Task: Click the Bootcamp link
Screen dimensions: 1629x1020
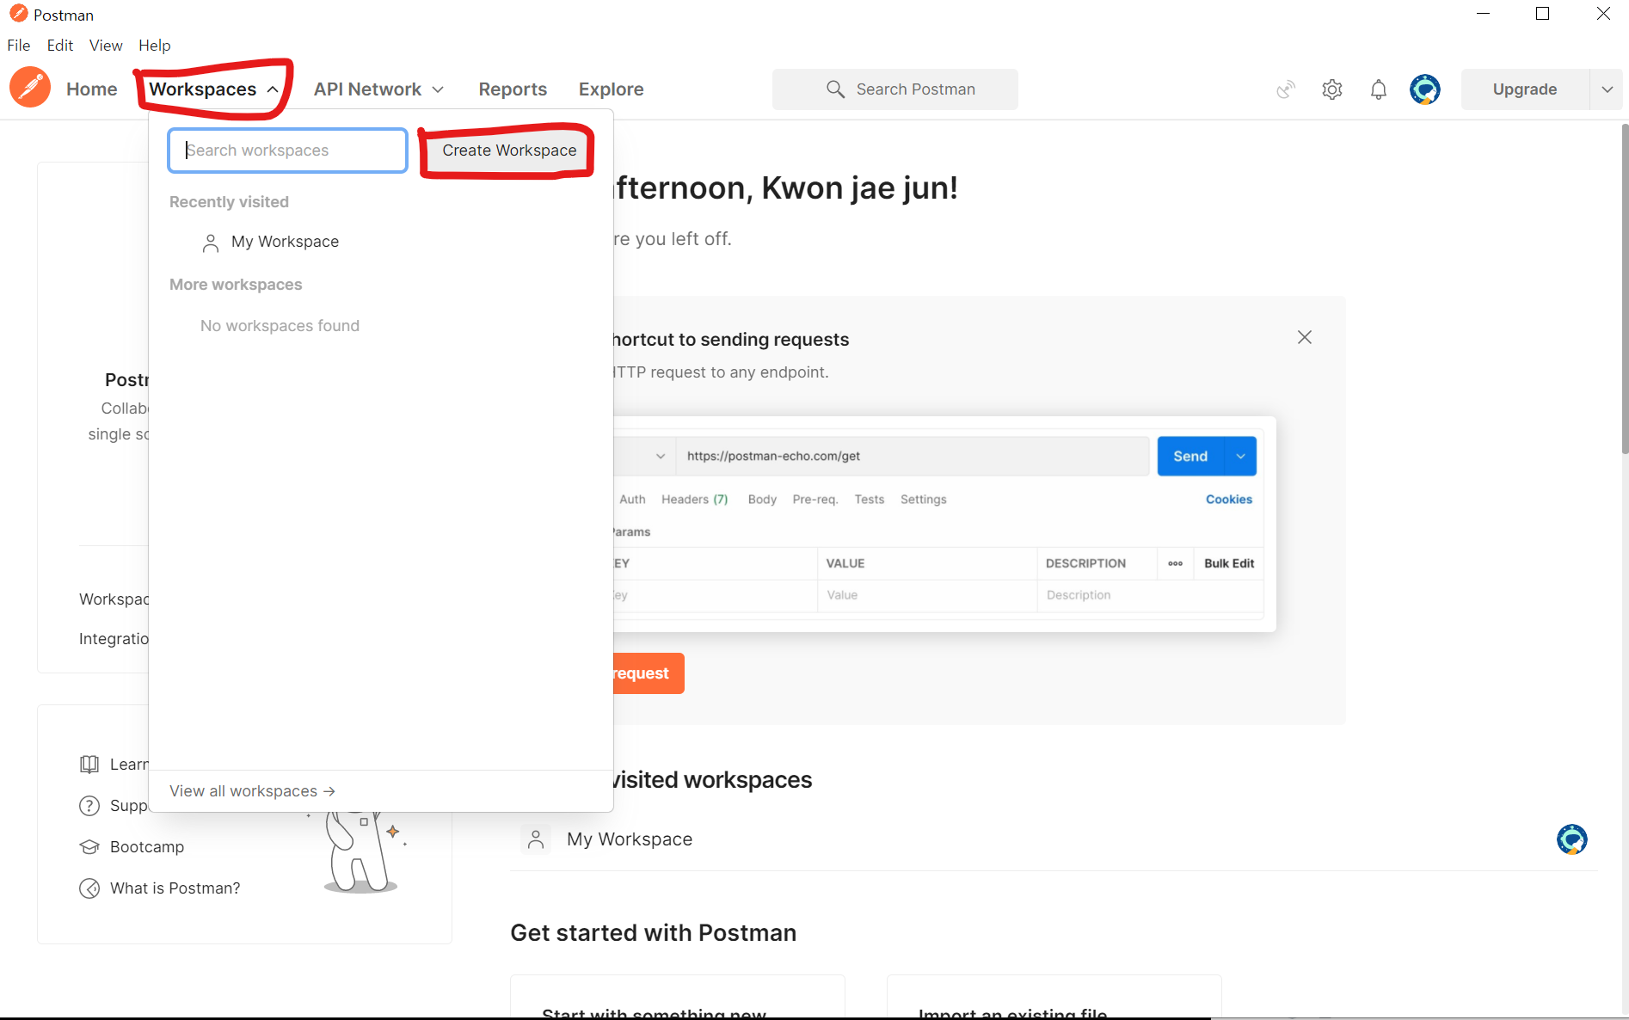Action: coord(147,847)
